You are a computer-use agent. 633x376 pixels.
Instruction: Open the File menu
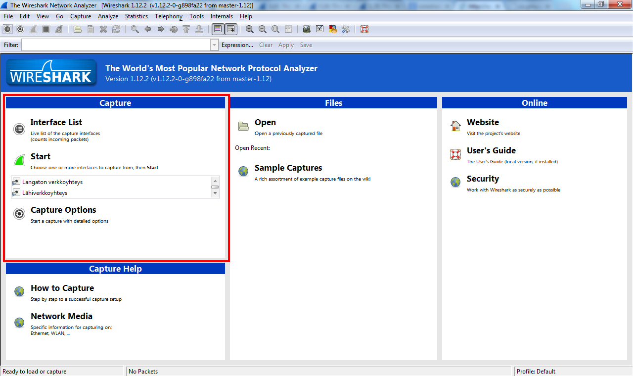click(8, 16)
